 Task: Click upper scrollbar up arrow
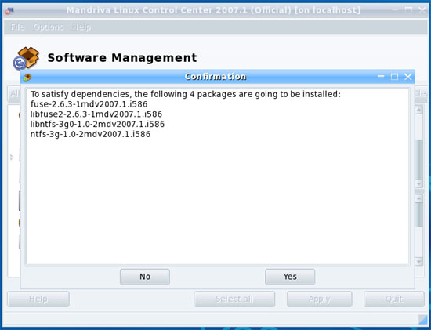(x=418, y=110)
